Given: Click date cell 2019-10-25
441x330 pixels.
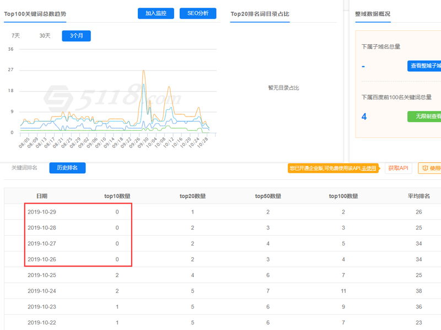Looking at the screenshot, I should coord(42,275).
